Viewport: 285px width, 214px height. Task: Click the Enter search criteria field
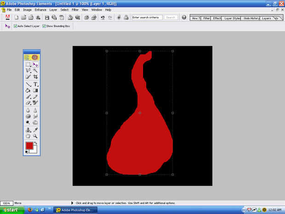(147, 17)
